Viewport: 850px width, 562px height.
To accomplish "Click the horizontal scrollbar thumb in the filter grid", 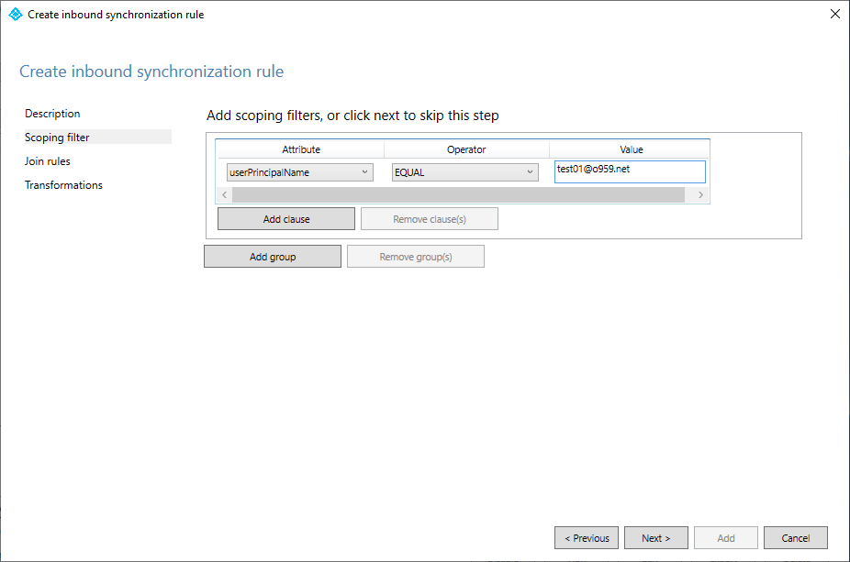I will pyautogui.click(x=458, y=195).
